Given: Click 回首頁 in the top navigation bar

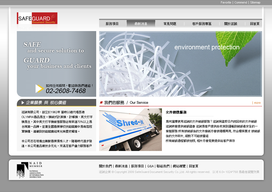Looking at the screenshot, I should pyautogui.click(x=255, y=24).
